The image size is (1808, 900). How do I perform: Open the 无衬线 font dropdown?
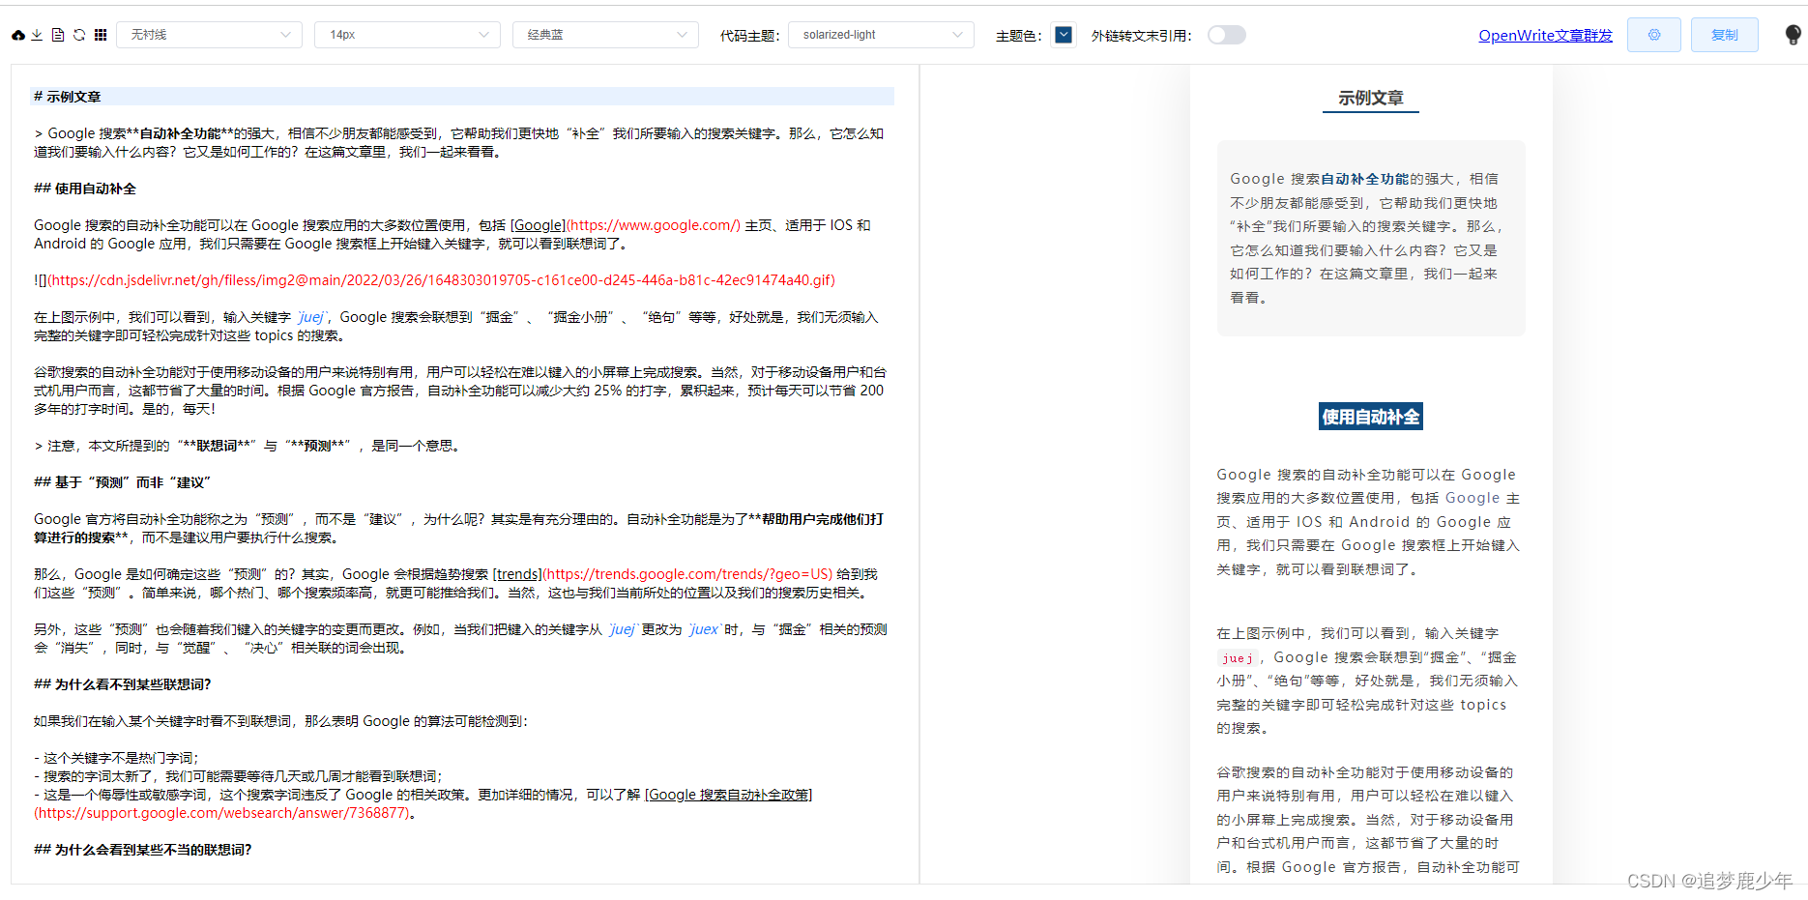[x=209, y=35]
